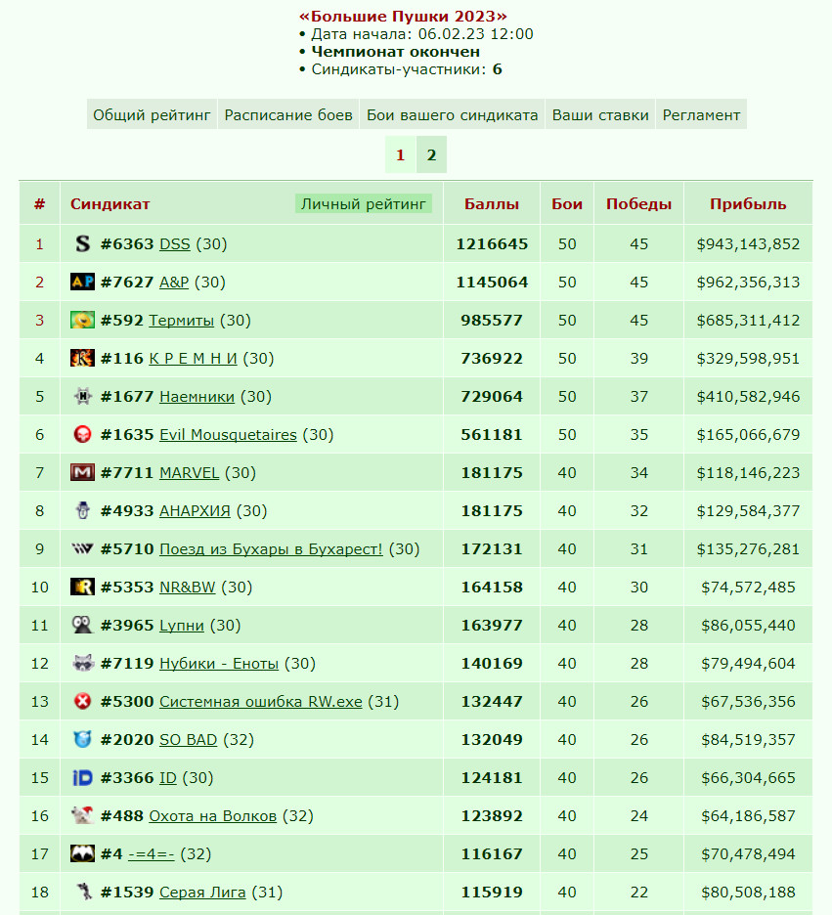Click the SO BAD blue devil icon

click(x=82, y=739)
